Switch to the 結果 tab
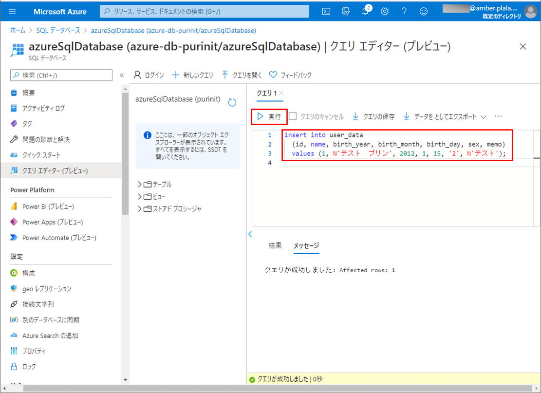 [x=275, y=245]
